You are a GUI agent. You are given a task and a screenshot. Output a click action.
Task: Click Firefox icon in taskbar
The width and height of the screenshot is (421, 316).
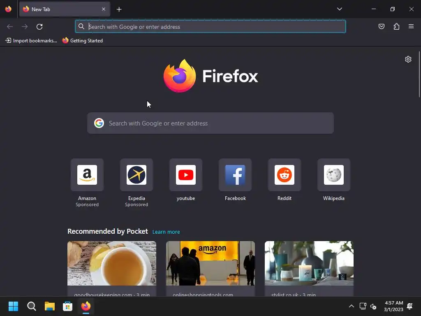[86, 306]
